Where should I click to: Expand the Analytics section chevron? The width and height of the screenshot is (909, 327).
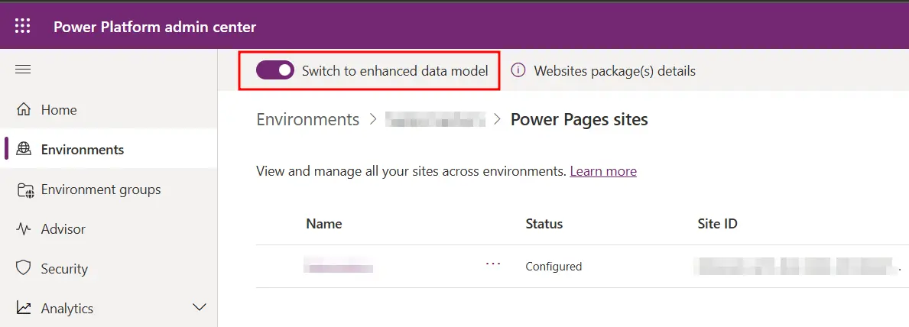click(199, 307)
